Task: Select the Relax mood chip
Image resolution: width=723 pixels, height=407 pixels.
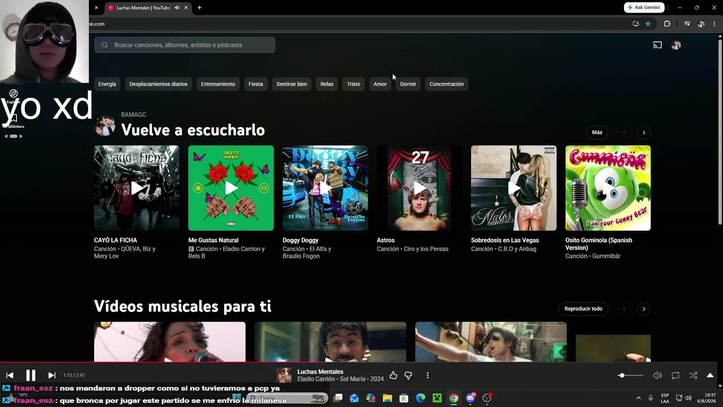Action: pyautogui.click(x=327, y=84)
